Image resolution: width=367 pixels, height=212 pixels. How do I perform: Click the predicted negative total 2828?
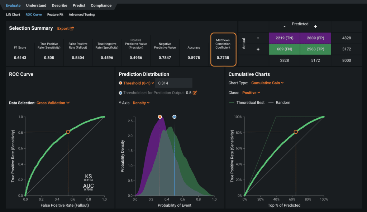[284, 60]
